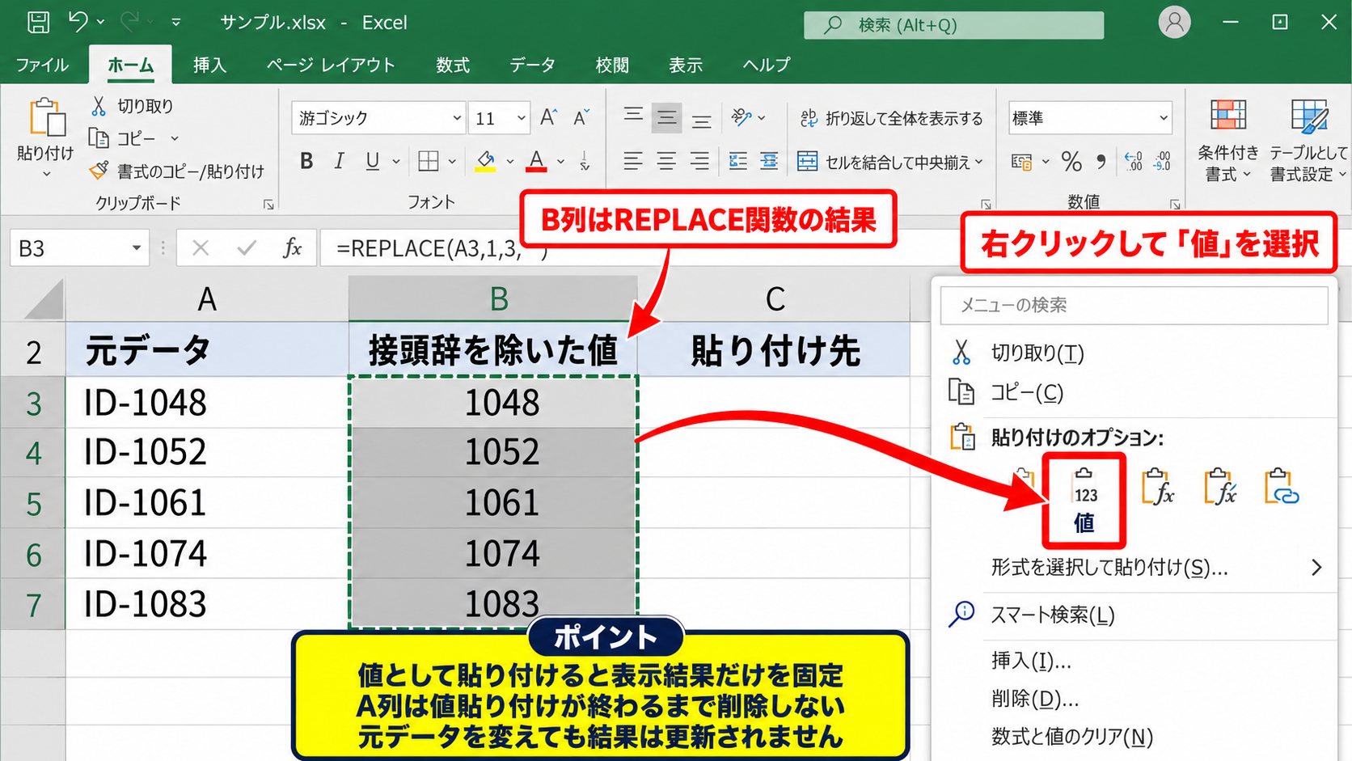
Task: Open the 挿入 ribbon tab
Action: click(209, 65)
